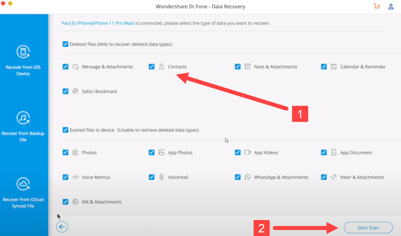Click the KIK & Attachments label
The width and height of the screenshot is (401, 236).
tap(101, 202)
